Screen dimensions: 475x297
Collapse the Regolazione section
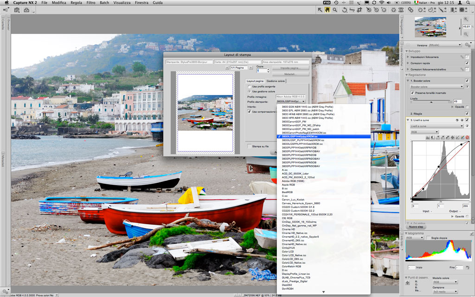pos(406,75)
